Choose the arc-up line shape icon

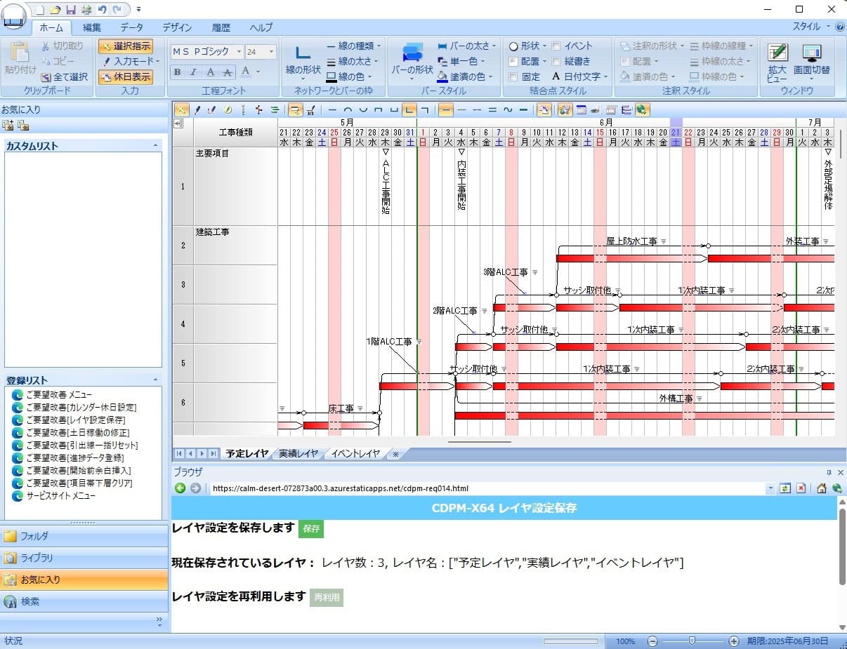click(x=347, y=109)
